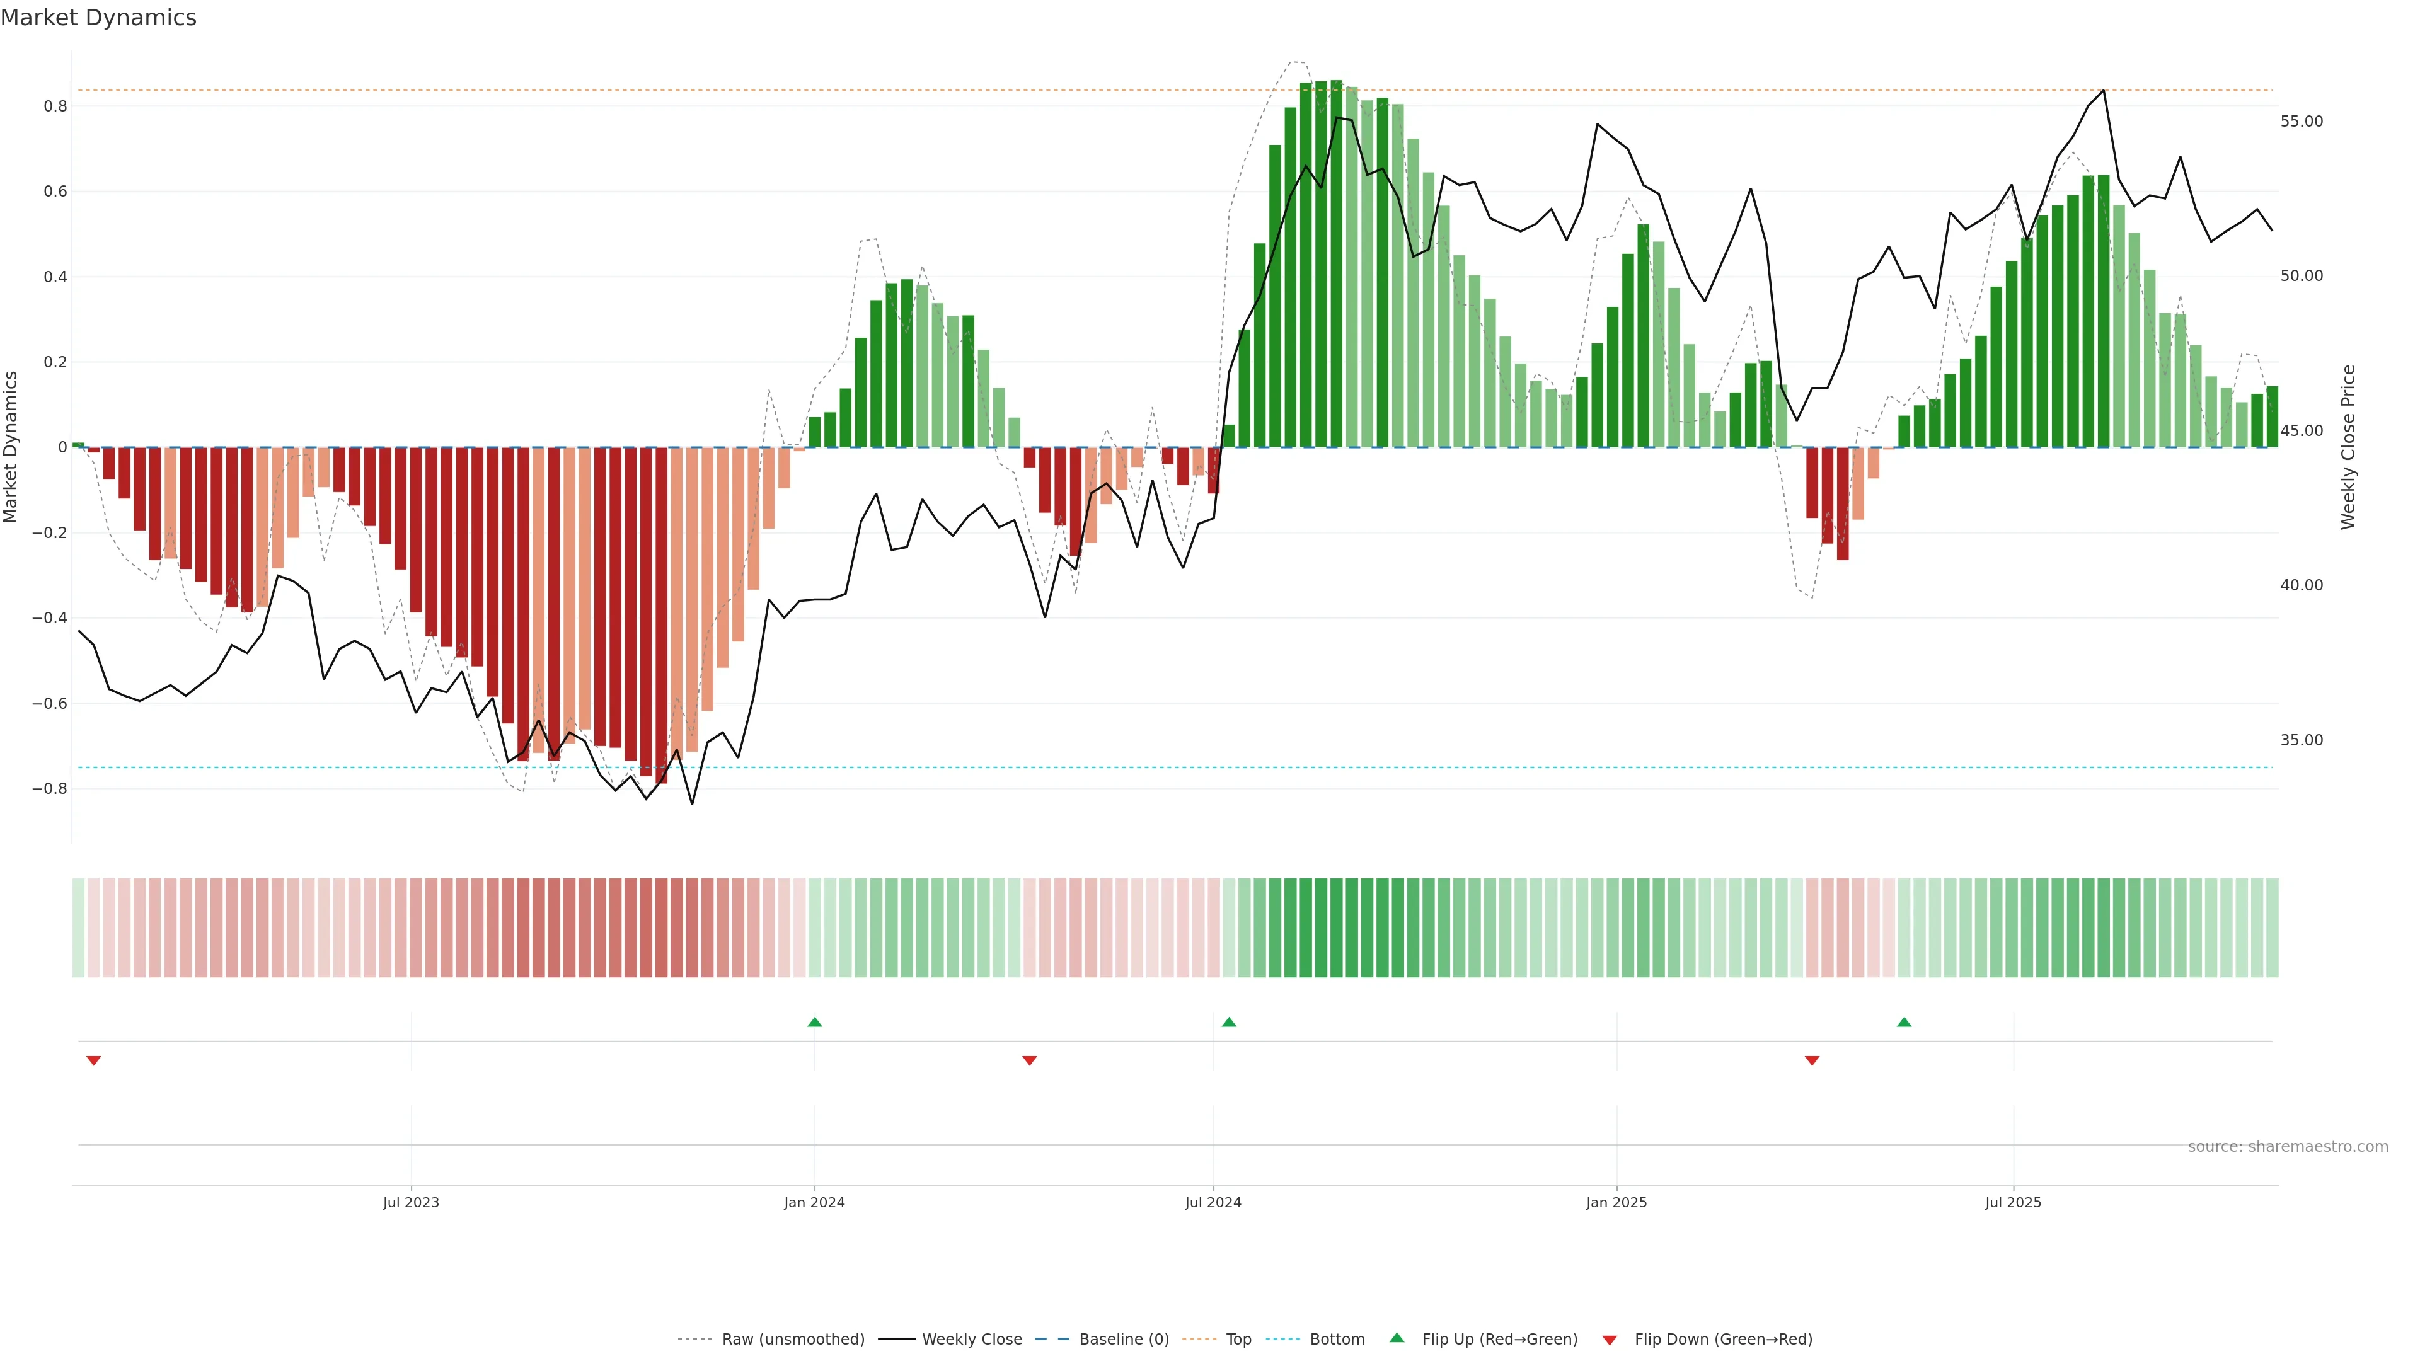Click the source: sharemaestro.com text
The width and height of the screenshot is (2420, 1361).
(2288, 1147)
